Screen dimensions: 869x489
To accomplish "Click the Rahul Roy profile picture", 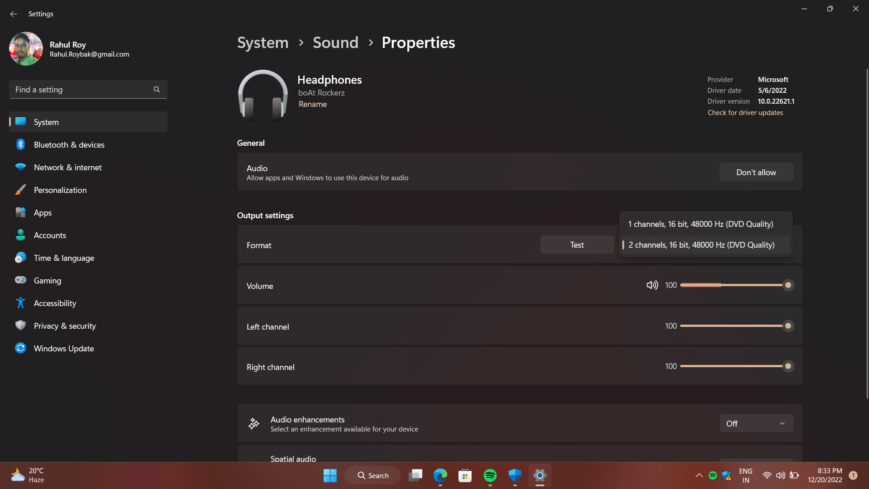I will pos(26,49).
